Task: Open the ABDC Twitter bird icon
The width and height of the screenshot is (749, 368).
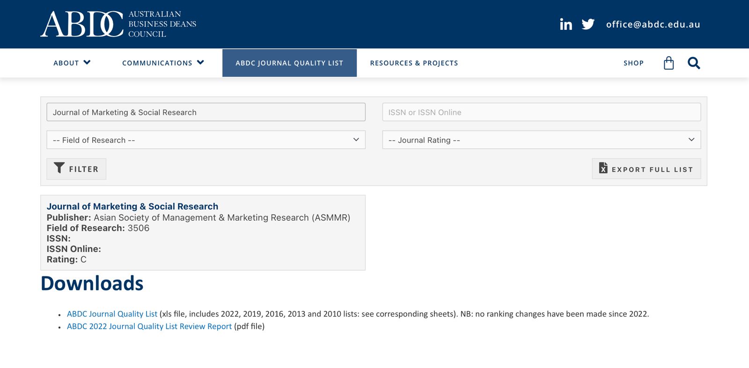Action: [588, 24]
